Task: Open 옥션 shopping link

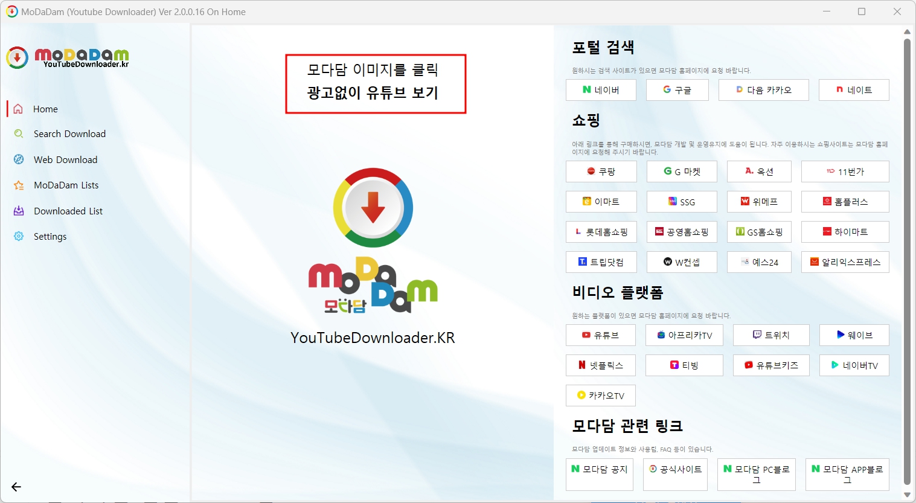Action: point(759,171)
